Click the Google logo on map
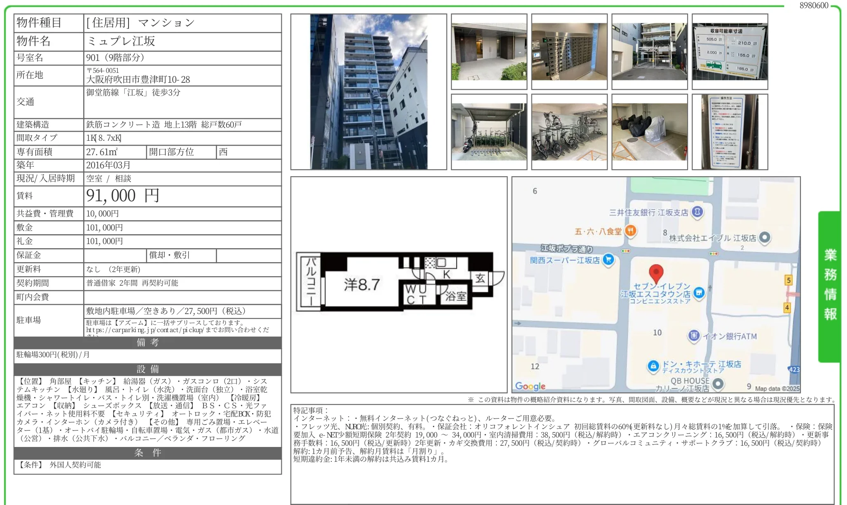The height and width of the screenshot is (505, 847). 530,386
